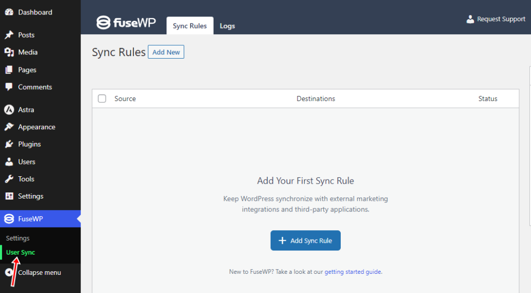The width and height of the screenshot is (531, 293).
Task: Click the Tools wrench icon
Action: pyautogui.click(x=9, y=179)
